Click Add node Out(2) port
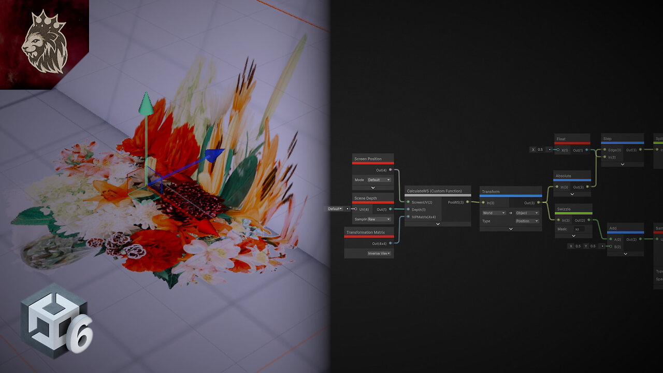This screenshot has width=663, height=373. point(640,239)
